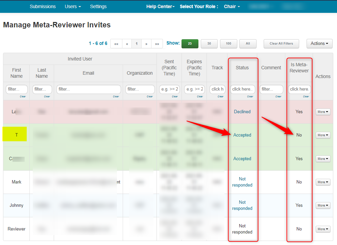Select the first name cell 'Johnny'
Image resolution: width=337 pixels, height=245 pixels.
pyautogui.click(x=17, y=205)
